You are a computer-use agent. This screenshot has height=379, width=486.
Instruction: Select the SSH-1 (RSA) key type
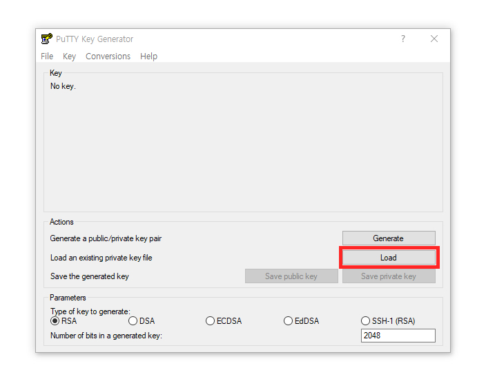(x=388, y=321)
